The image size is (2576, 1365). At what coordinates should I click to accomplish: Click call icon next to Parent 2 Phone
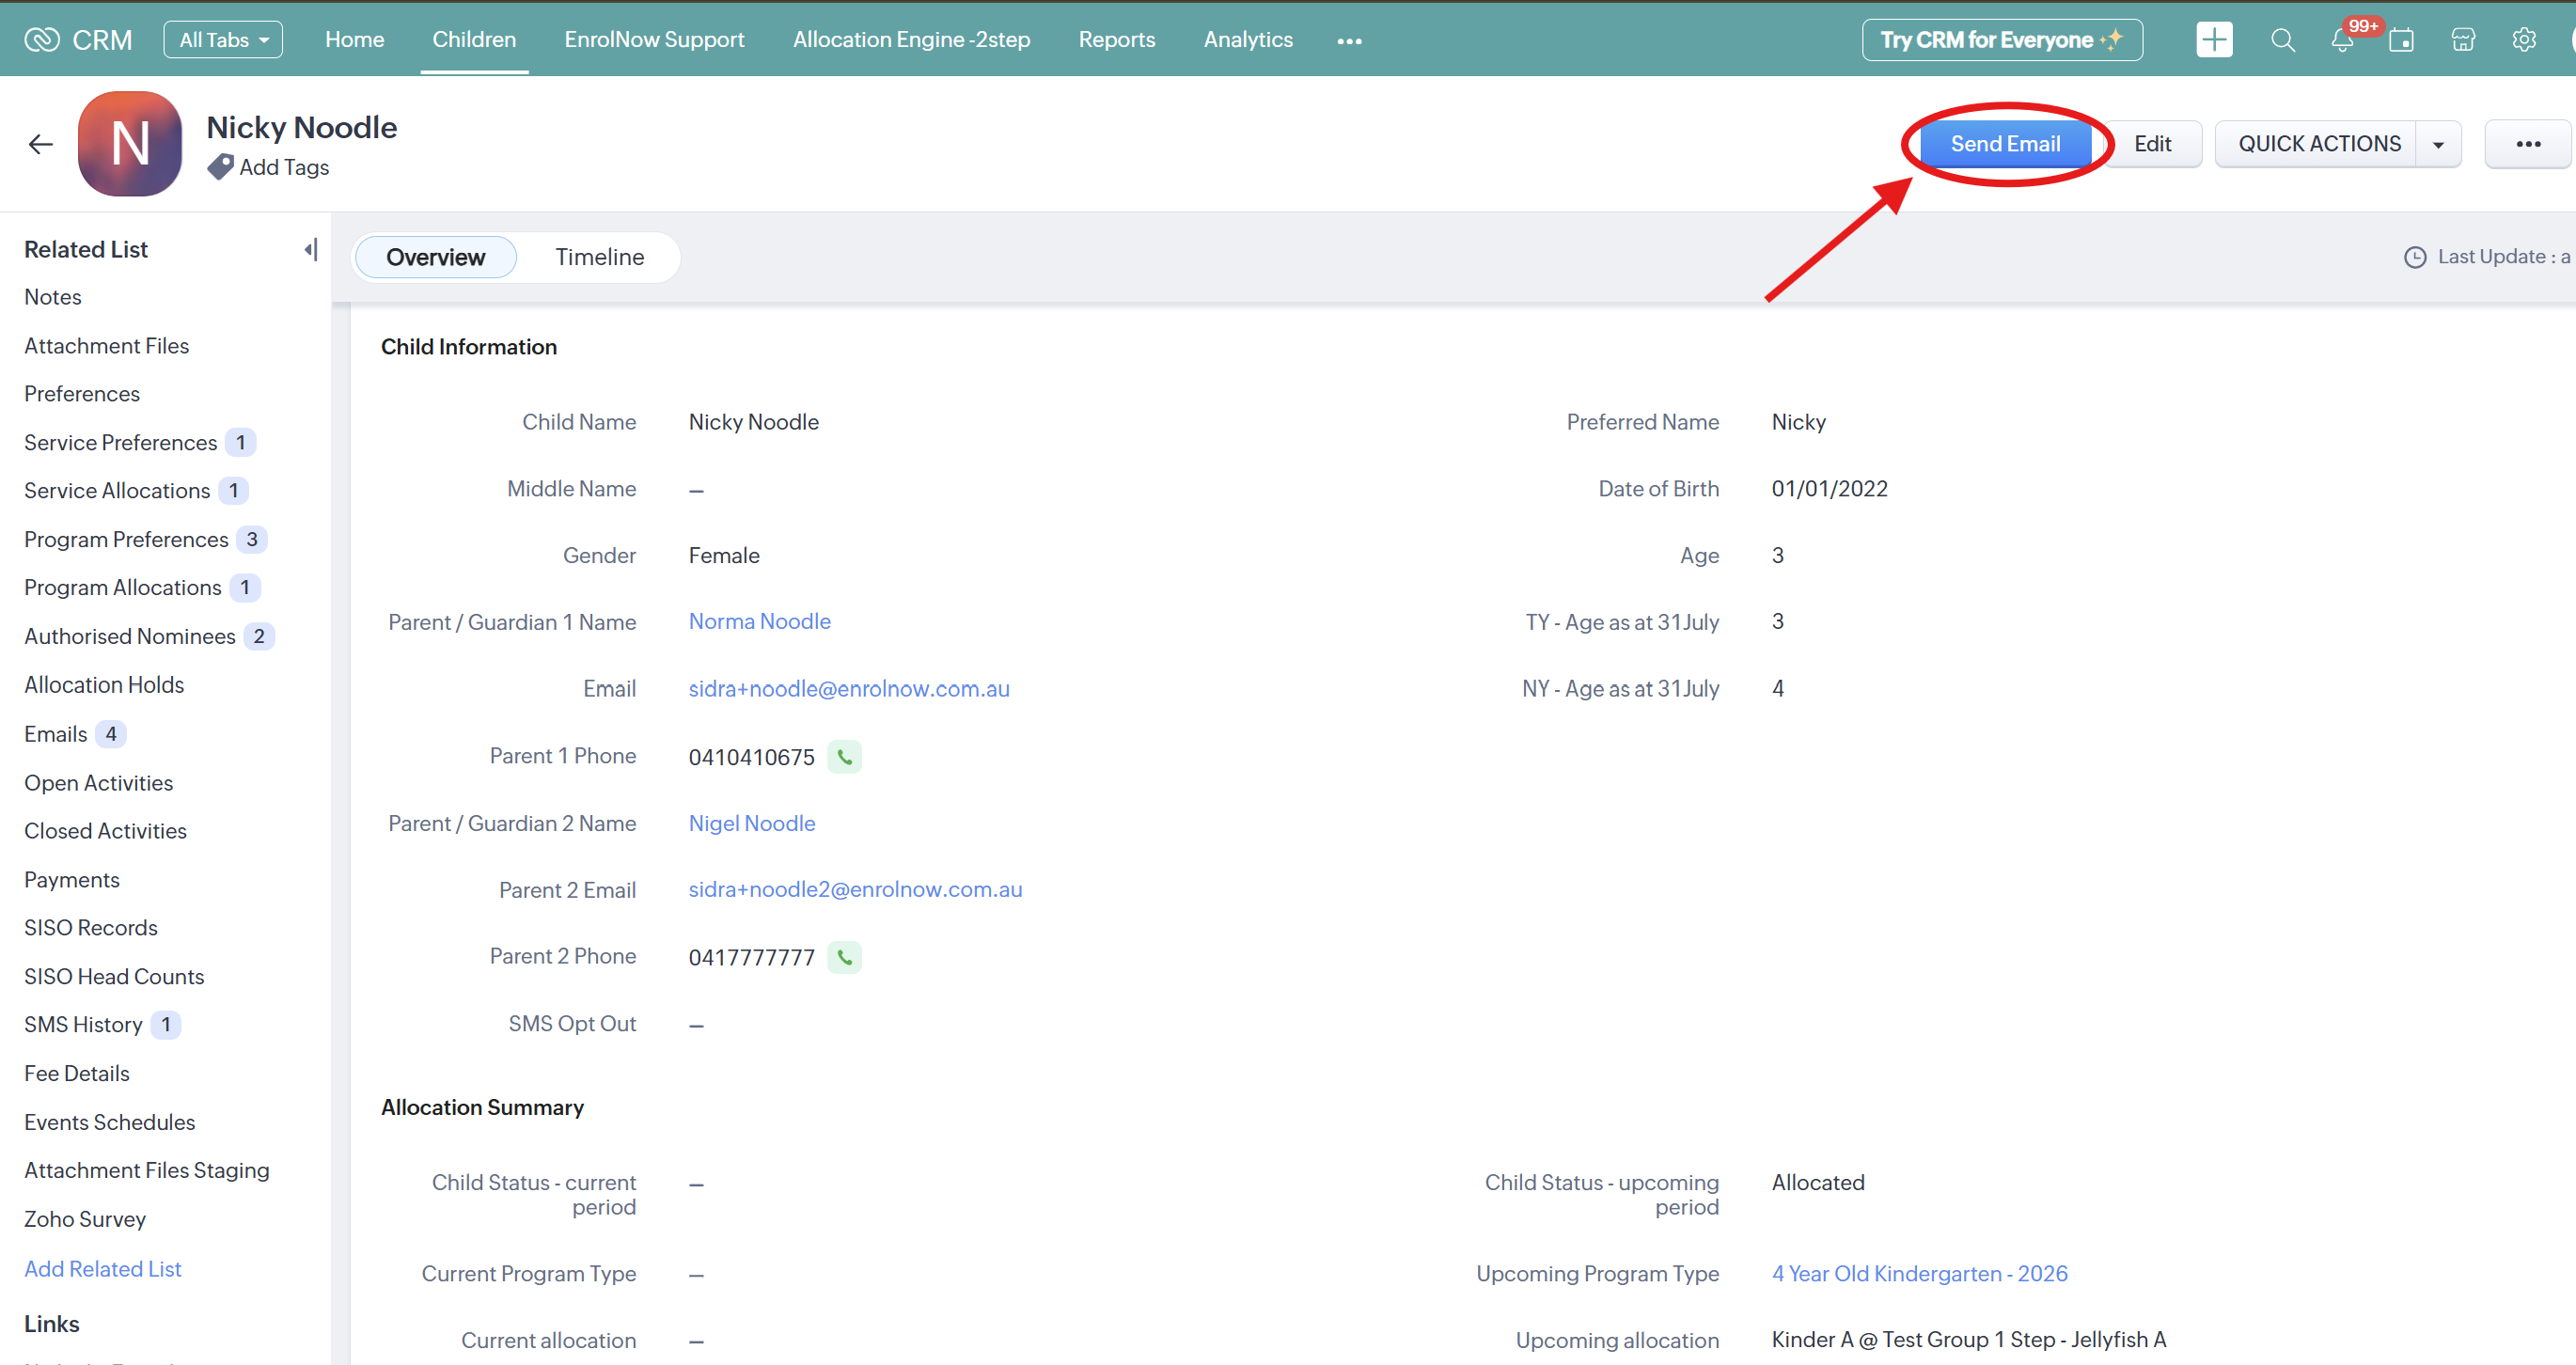844,957
